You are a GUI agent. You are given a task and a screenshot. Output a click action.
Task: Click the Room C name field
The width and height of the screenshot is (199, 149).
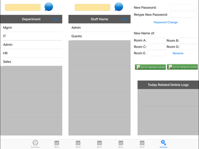click(x=156, y=47)
